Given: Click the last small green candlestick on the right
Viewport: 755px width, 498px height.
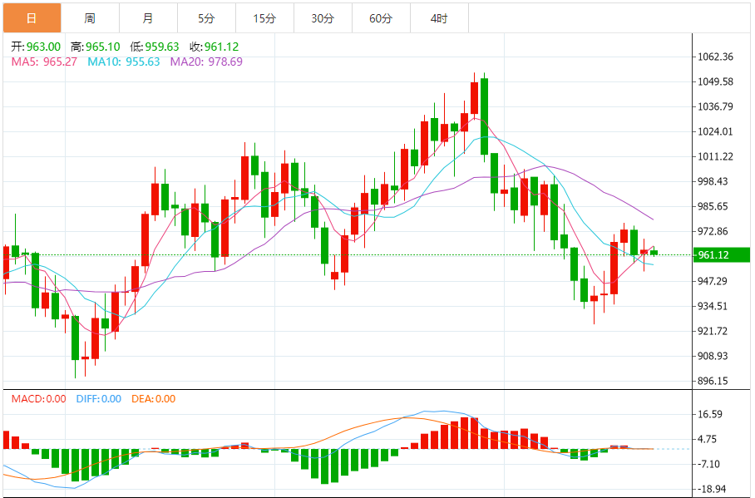Looking at the screenshot, I should click(x=654, y=252).
